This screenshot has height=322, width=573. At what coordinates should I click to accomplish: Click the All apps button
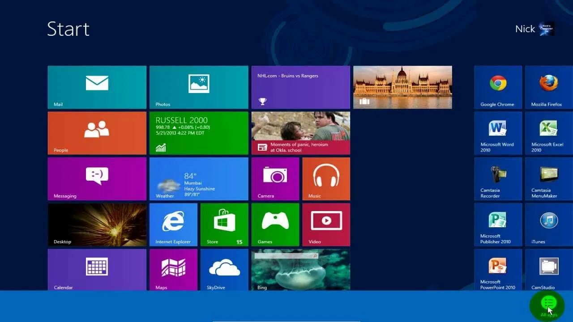(x=548, y=305)
